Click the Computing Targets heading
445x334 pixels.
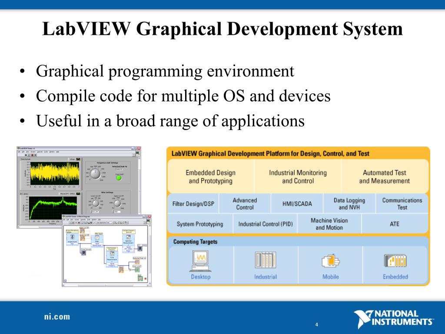coord(195,242)
